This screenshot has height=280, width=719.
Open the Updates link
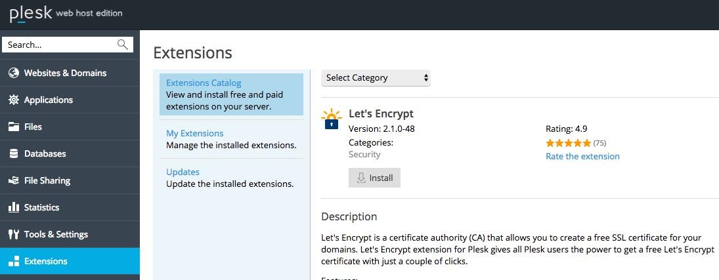click(x=183, y=172)
